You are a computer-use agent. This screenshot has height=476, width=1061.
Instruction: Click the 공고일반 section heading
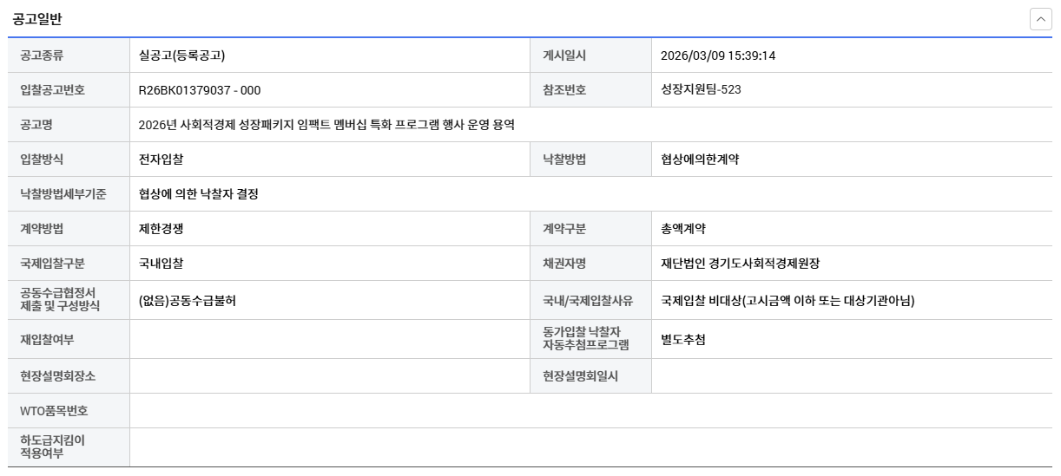pyautogui.click(x=36, y=19)
